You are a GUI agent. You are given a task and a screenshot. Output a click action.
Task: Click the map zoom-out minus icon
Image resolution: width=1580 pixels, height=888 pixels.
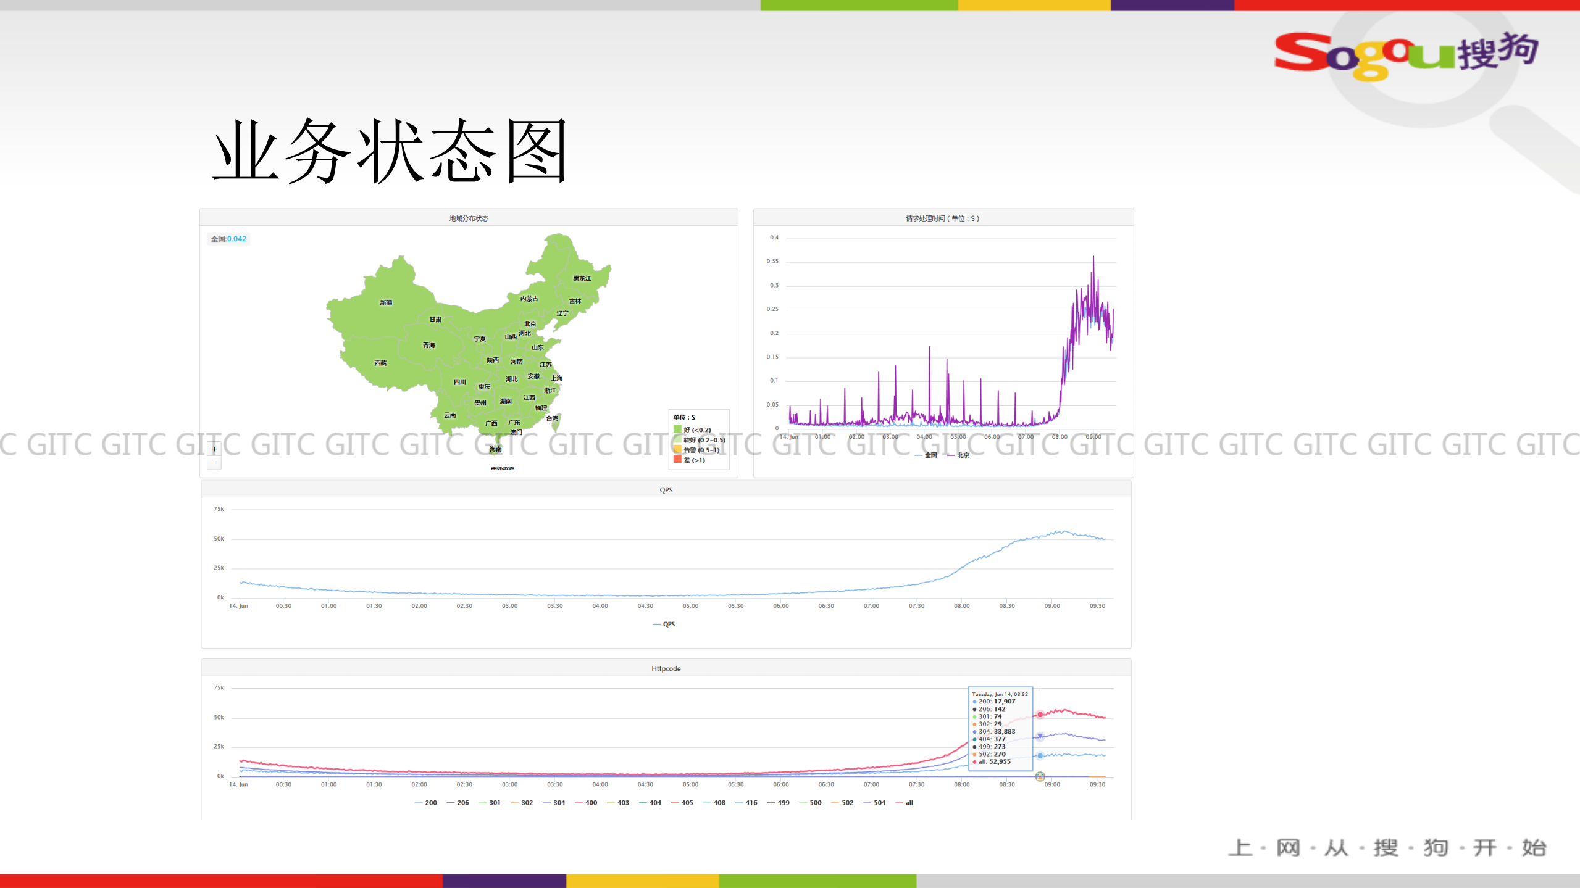point(214,462)
